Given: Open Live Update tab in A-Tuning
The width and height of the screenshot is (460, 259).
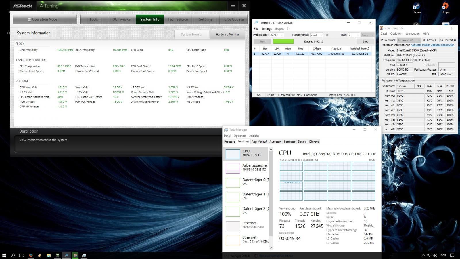Looking at the screenshot, I should click(234, 19).
